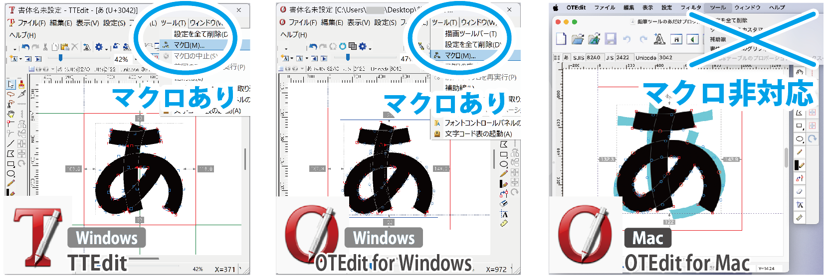828x278 pixels.
Task: Click the zoom slider in OTEdit Windows toolbar
Action: (x=365, y=57)
